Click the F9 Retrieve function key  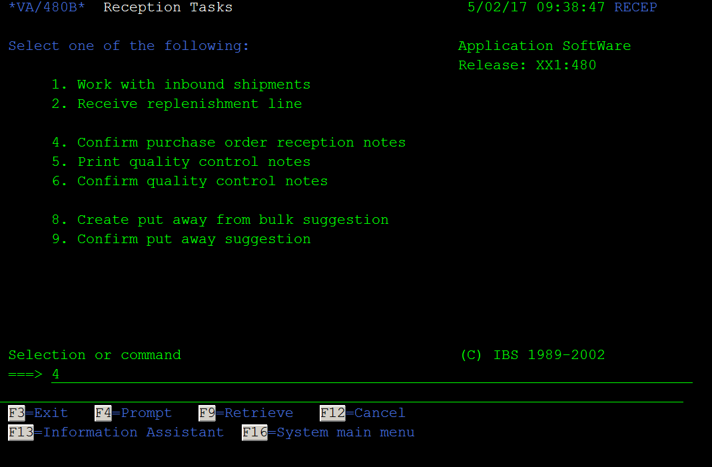point(246,413)
